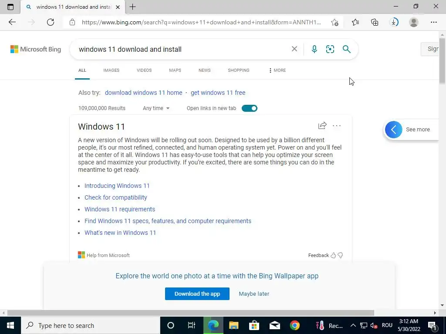Viewport: 446px width, 334px height.
Task: Search using an image icon
Action: [x=330, y=49]
